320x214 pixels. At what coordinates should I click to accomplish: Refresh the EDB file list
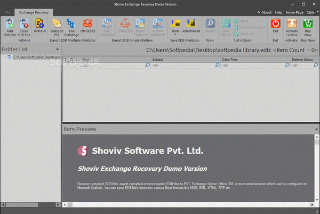tap(40, 26)
